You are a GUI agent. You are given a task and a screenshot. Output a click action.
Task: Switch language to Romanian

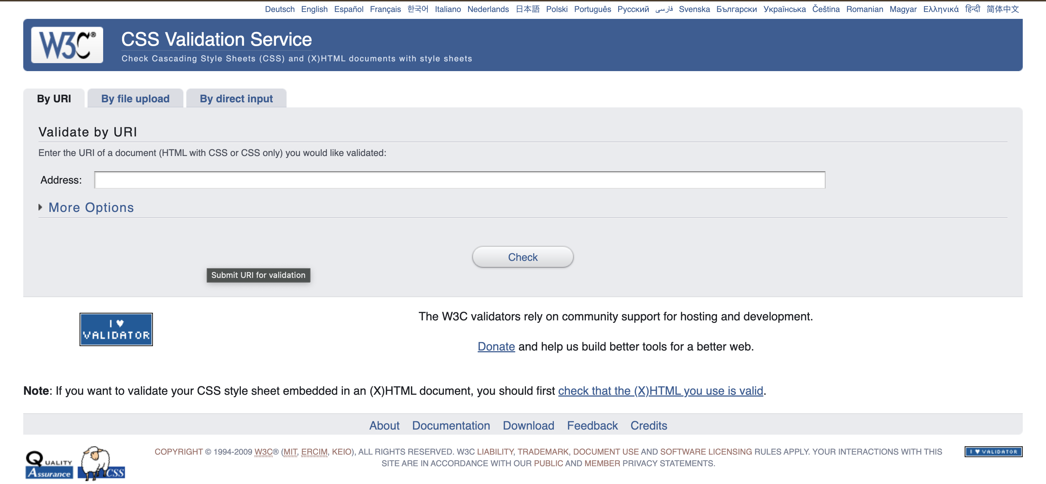864,9
